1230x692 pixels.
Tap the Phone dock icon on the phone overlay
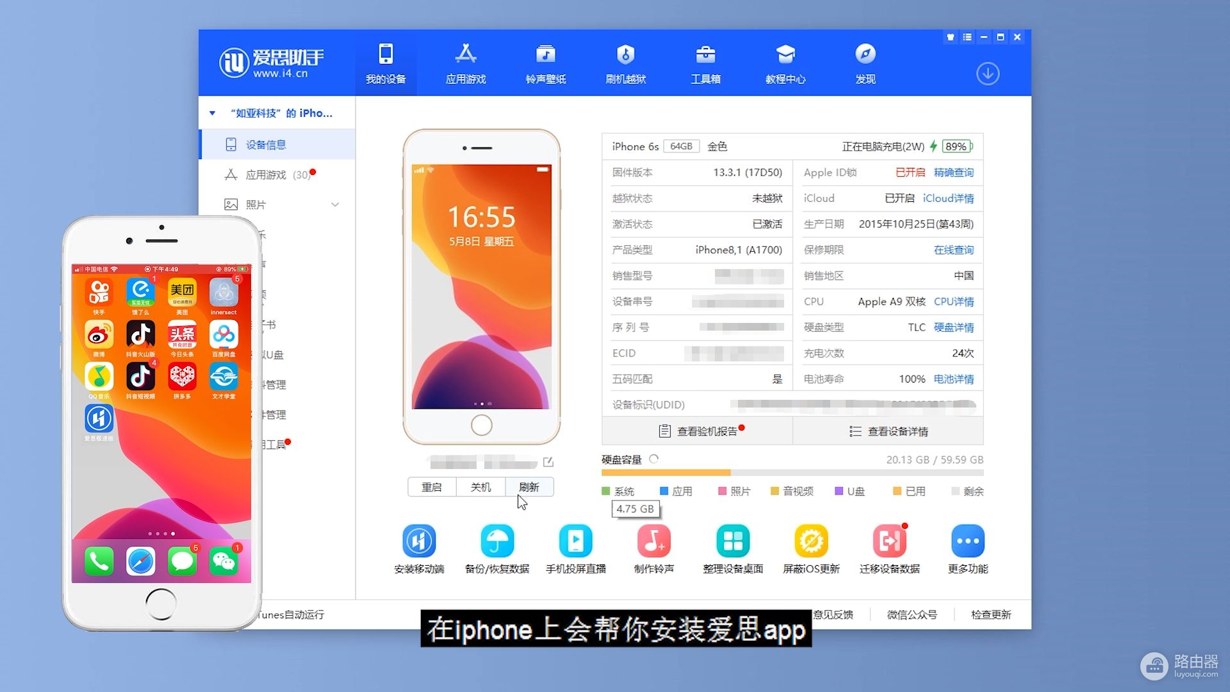pos(99,562)
